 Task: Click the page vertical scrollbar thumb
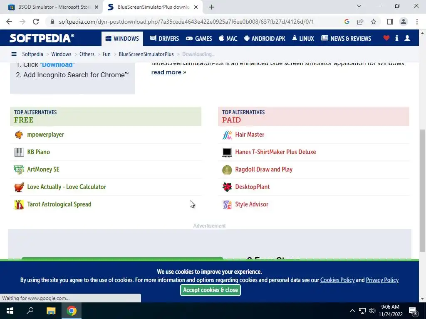pos(422,191)
